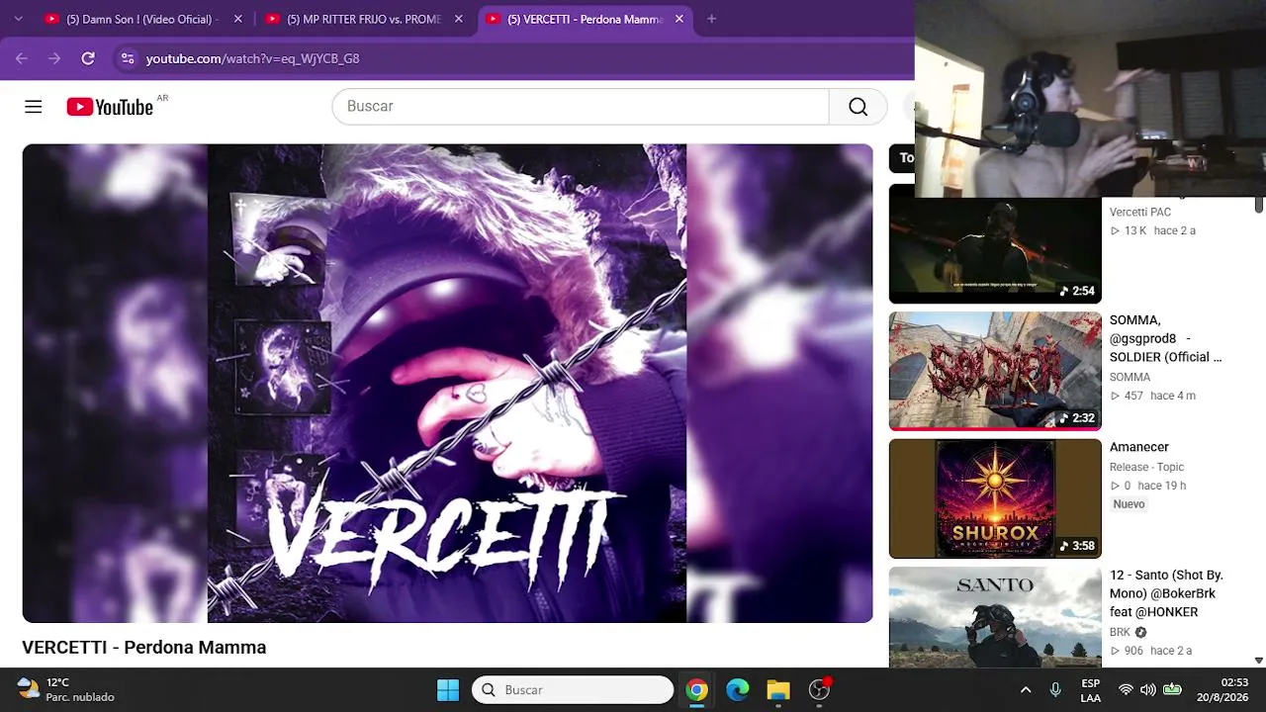This screenshot has height=712, width=1266.
Task: Change the ESP LAA input language
Action: 1090,690
